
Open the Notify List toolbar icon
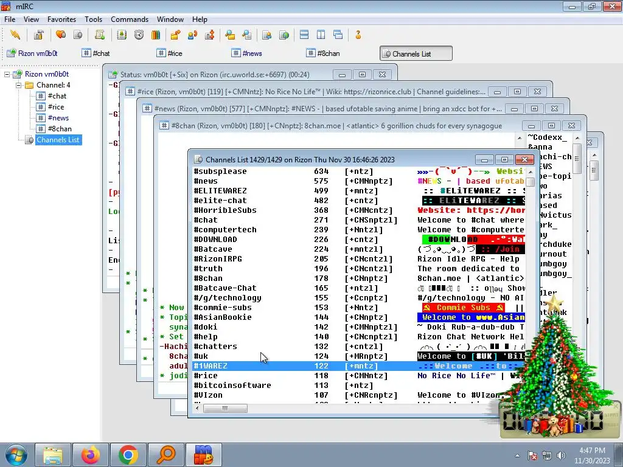pos(266,35)
